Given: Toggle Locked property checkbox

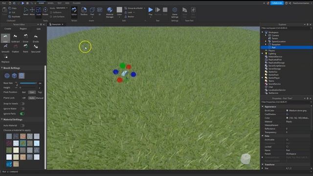Looking at the screenshot, I should [x=287, y=147].
